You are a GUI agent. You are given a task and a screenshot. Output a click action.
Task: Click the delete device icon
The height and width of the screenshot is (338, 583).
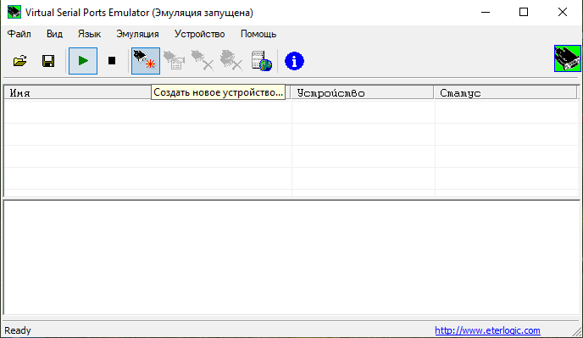click(203, 61)
